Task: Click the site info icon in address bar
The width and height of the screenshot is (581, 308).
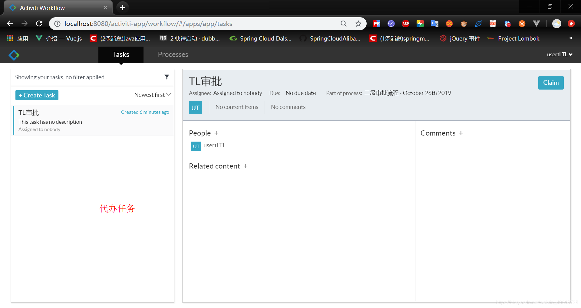Action: pyautogui.click(x=57, y=24)
